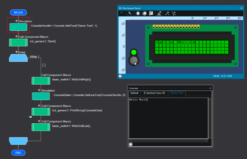This screenshot has width=247, height=159.
Task: Click lcd_generic1::PrintString(ConsoleData) label
Action: (77, 110)
